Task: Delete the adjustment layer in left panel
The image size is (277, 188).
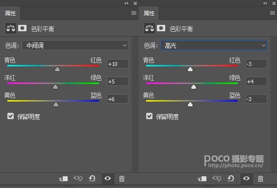Action: click(x=122, y=179)
